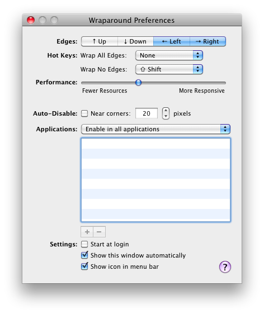Enable Auto-Disable near corners checkbox
264x314 pixels.
pyautogui.click(x=84, y=113)
